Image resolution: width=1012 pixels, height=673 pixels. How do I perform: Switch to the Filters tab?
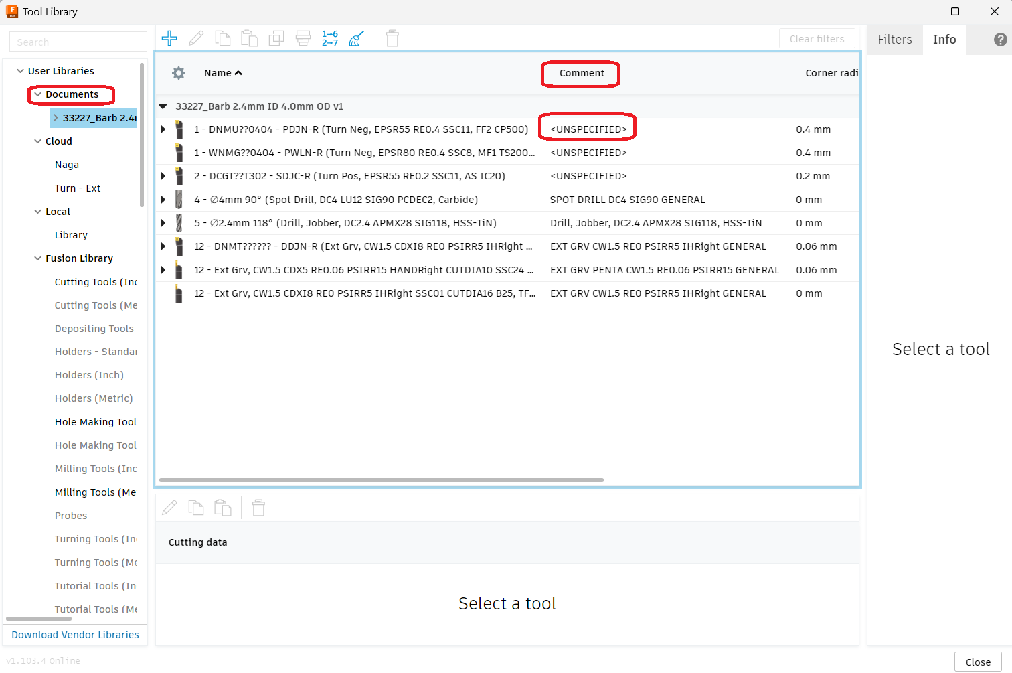pyautogui.click(x=894, y=40)
